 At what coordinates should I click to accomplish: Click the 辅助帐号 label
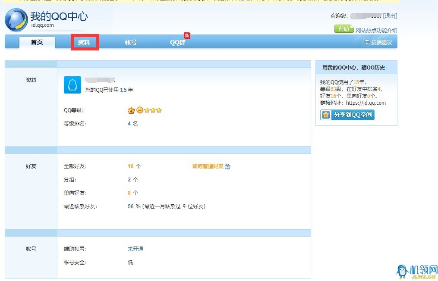click(76, 249)
